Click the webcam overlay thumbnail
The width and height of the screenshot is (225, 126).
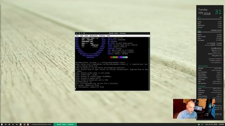pyautogui.click(x=194, y=109)
